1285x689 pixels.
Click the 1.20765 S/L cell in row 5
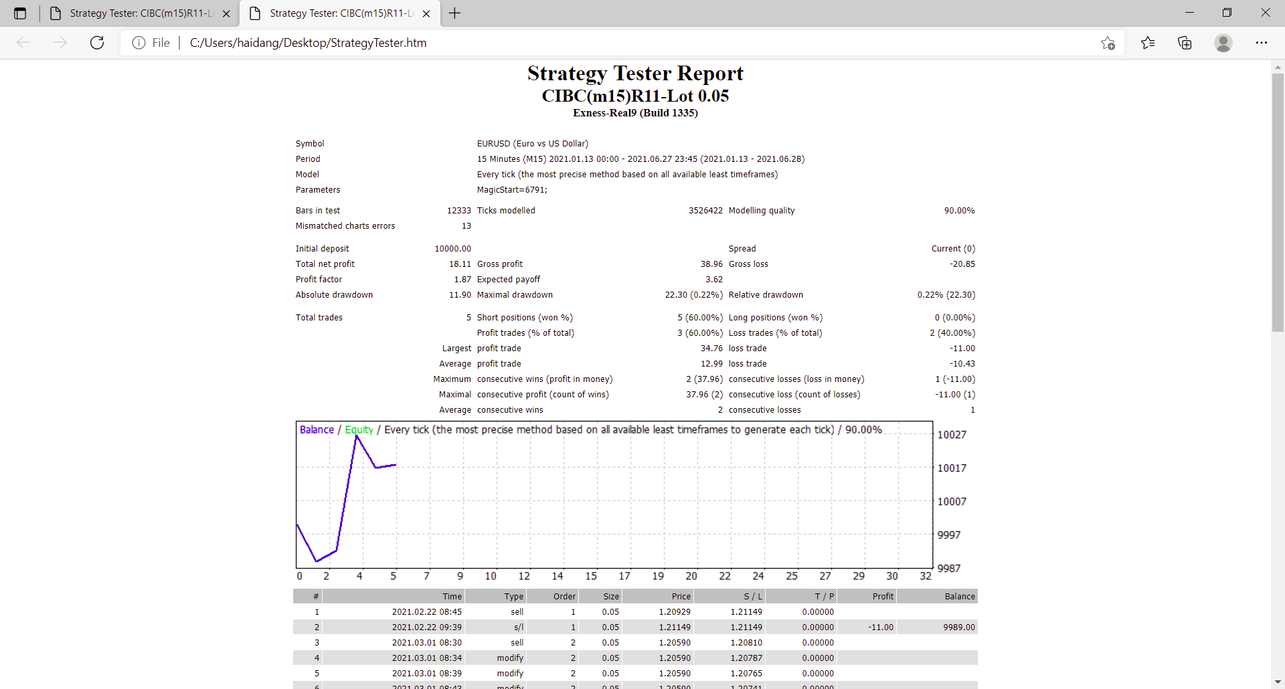[746, 674]
